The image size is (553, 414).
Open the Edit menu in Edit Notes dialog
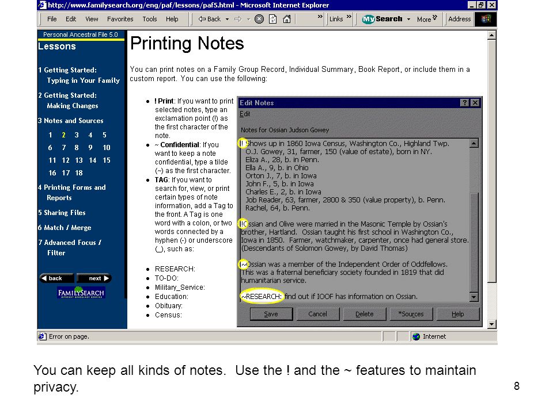[245, 114]
